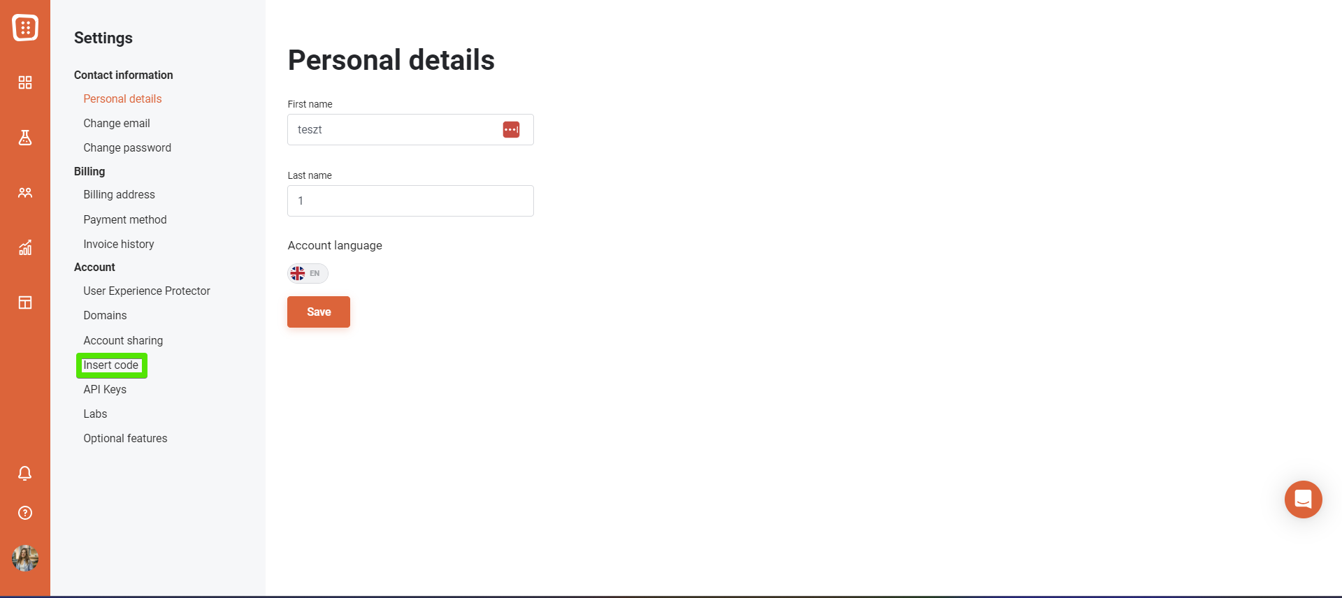The image size is (1342, 598).
Task: Open User Experience Protector settings
Action: pos(147,291)
